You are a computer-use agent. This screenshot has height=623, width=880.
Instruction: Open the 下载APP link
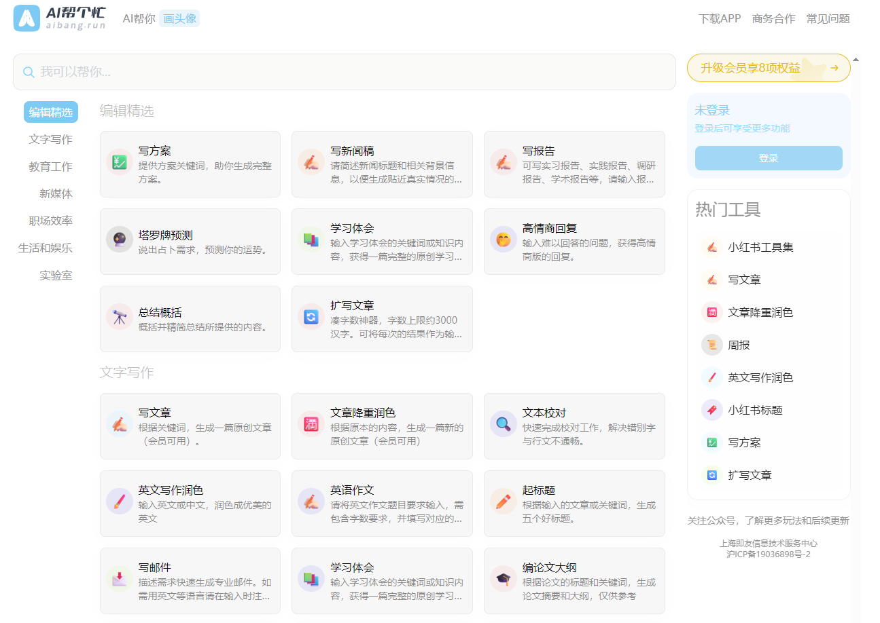pos(720,18)
